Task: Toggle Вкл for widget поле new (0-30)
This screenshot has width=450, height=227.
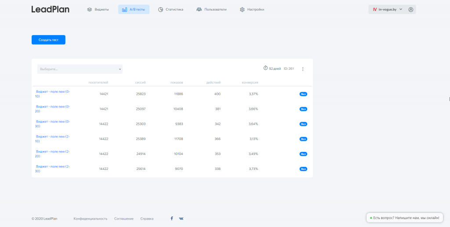Action: [x=303, y=124]
